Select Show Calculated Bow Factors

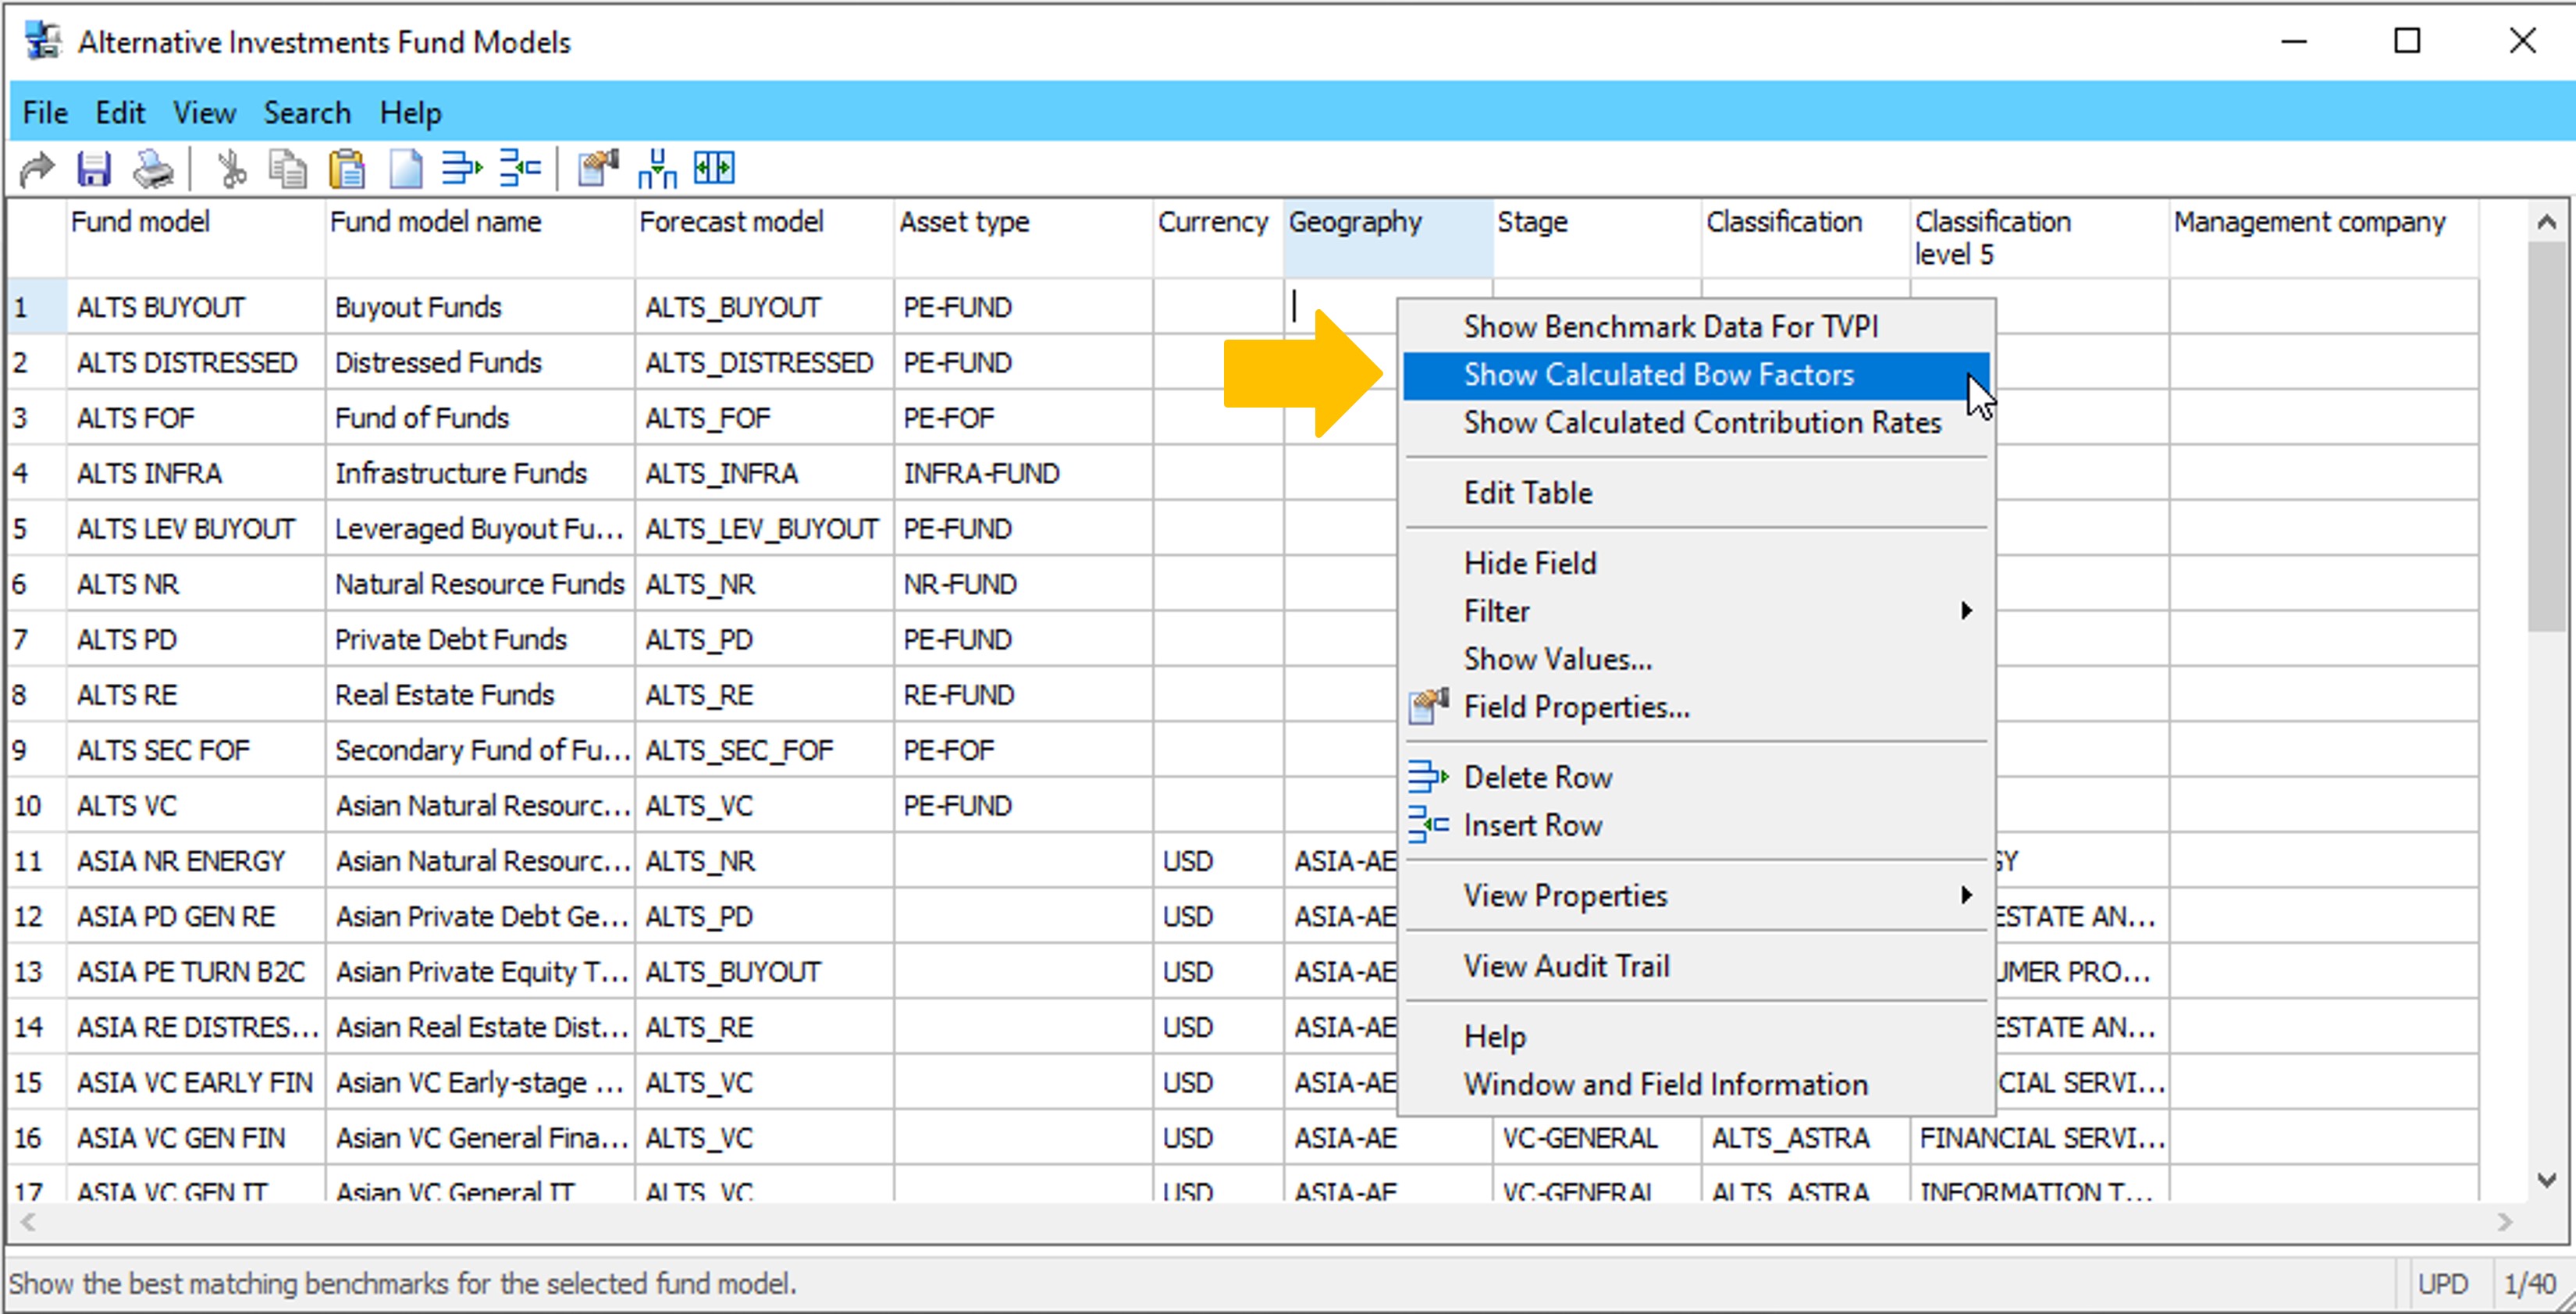point(1696,375)
